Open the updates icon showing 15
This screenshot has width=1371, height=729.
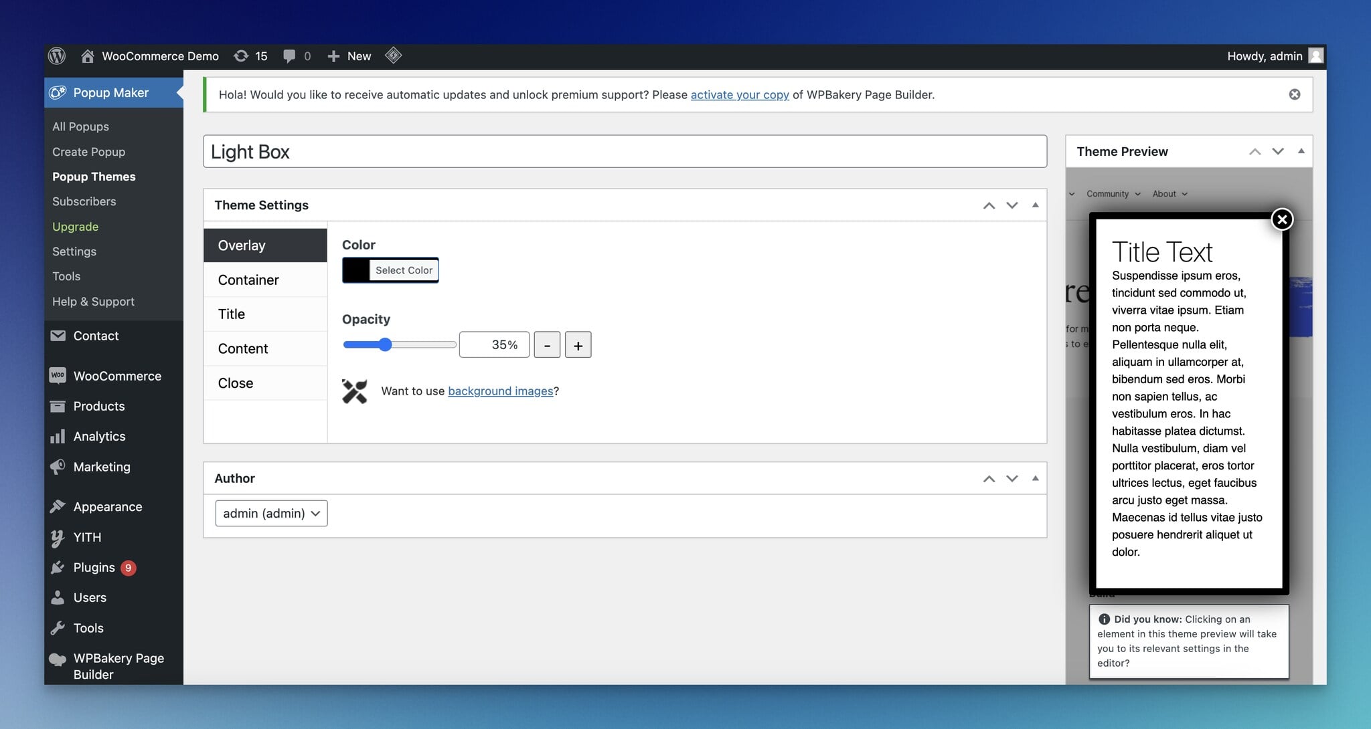pyautogui.click(x=241, y=56)
